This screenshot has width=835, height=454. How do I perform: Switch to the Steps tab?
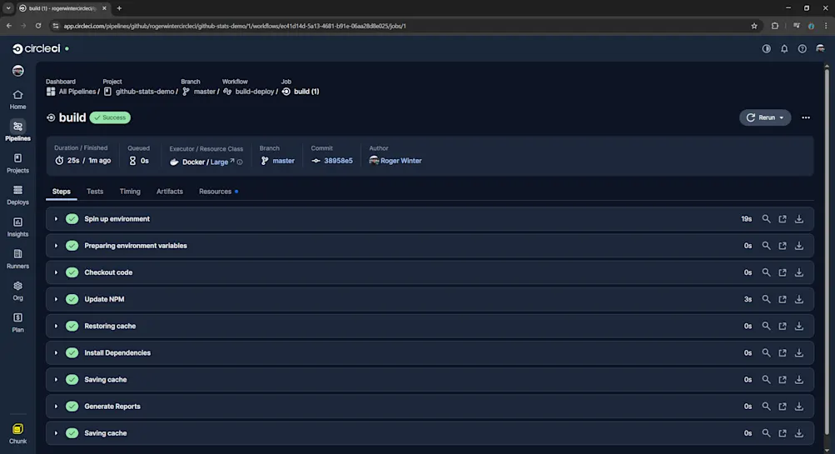[x=62, y=192]
